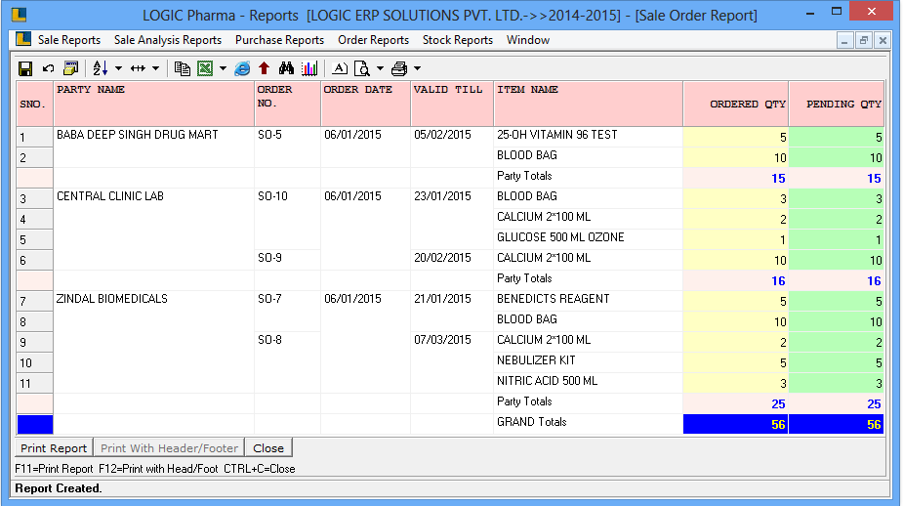
Task: Click the inner report window minimize button
Action: pos(844,40)
